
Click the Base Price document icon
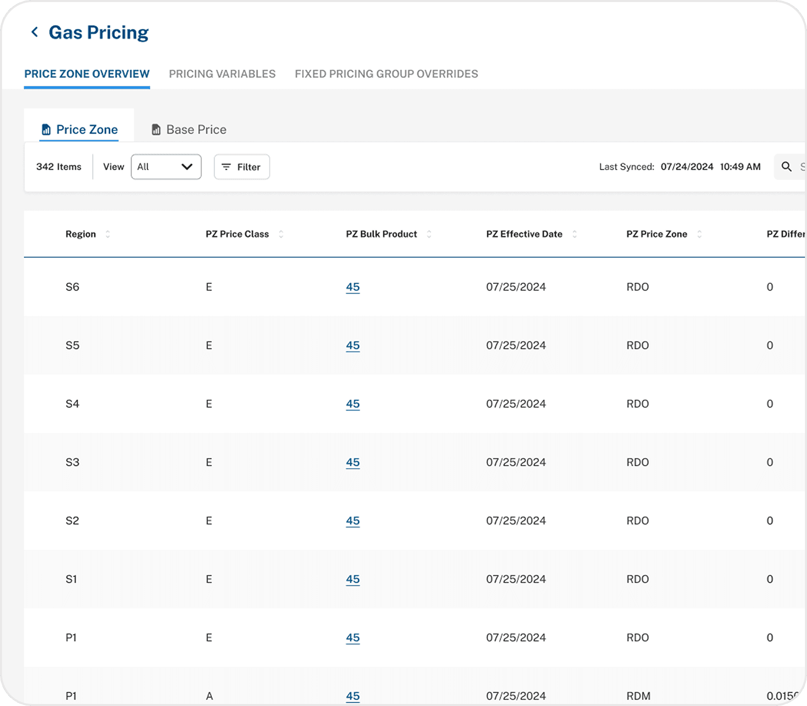pos(156,130)
